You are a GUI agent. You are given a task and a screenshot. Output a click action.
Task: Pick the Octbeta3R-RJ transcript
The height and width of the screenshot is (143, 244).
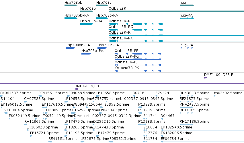coord(176,35)
